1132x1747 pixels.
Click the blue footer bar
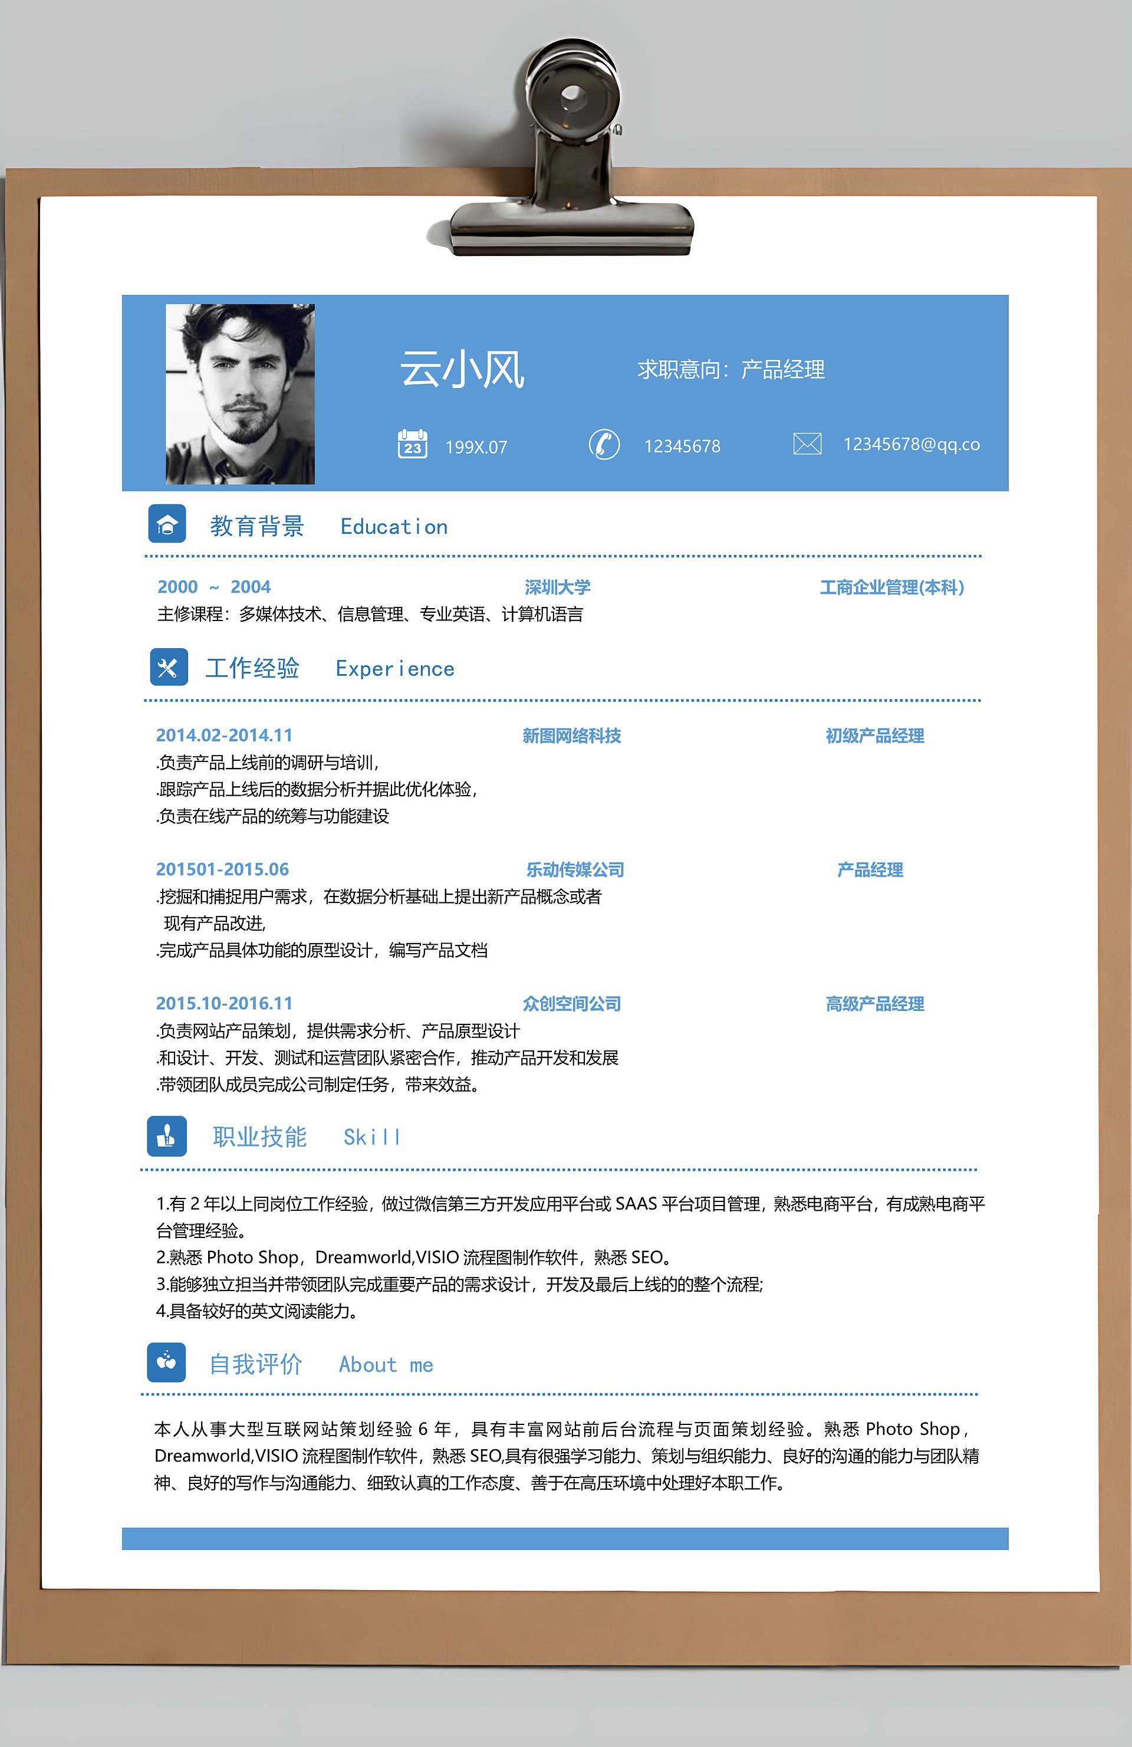[565, 1539]
